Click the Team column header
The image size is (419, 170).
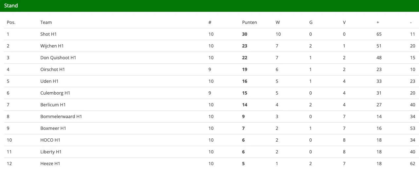pos(46,23)
